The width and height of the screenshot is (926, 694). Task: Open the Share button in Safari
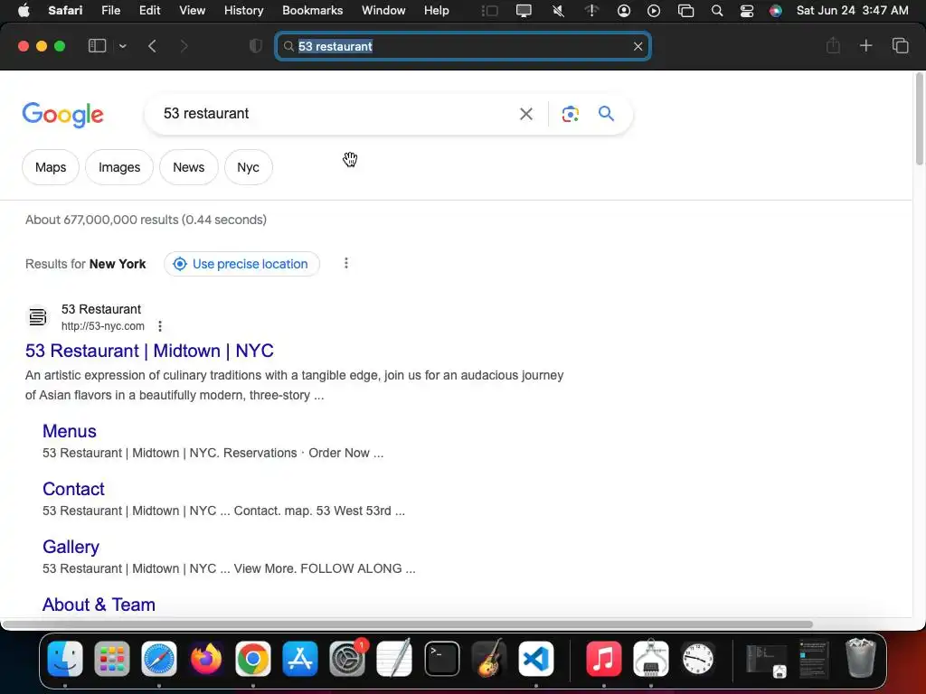pos(833,45)
